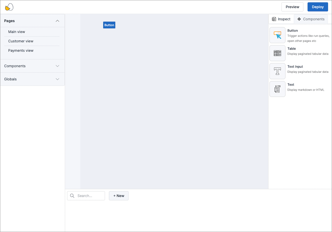
Task: Click the Components tab diamond icon
Action: point(299,19)
